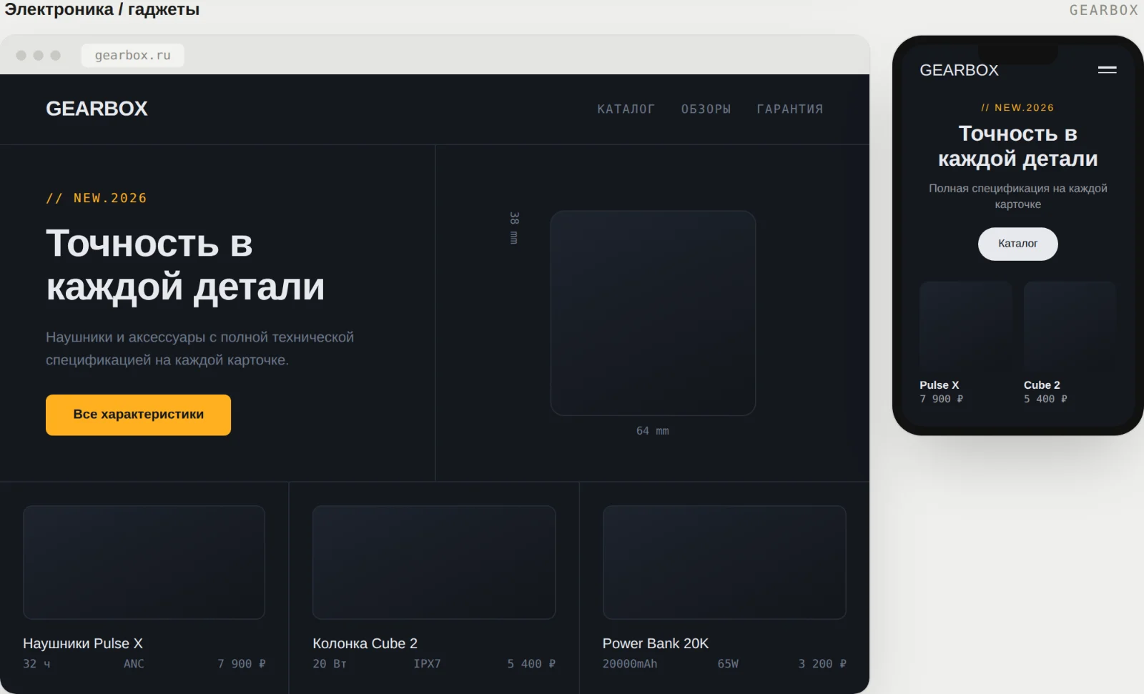Click the 20000mAh spec value
The width and height of the screenshot is (1144, 694).
coord(630,664)
